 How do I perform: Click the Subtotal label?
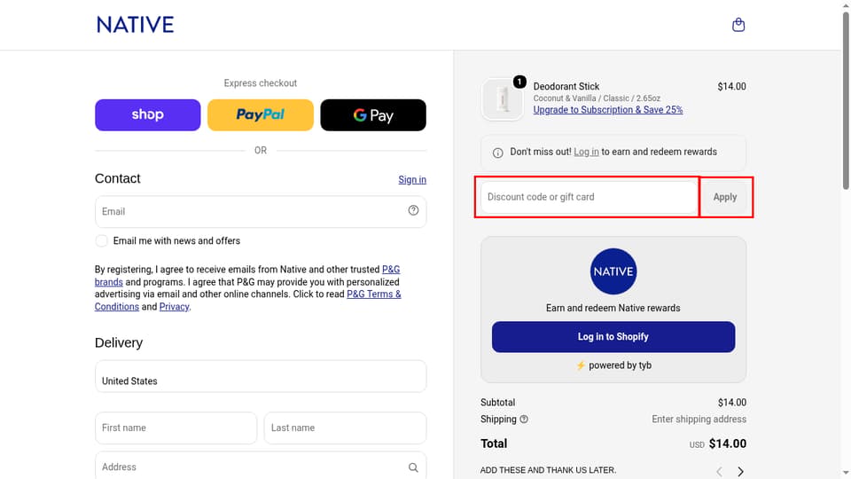497,403
